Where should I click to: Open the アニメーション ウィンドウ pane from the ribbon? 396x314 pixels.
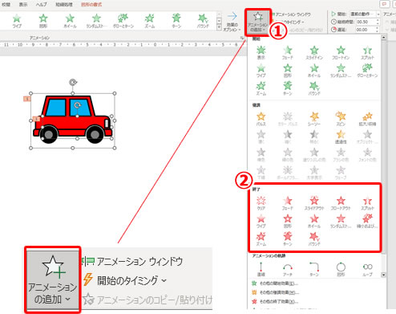click(x=292, y=14)
